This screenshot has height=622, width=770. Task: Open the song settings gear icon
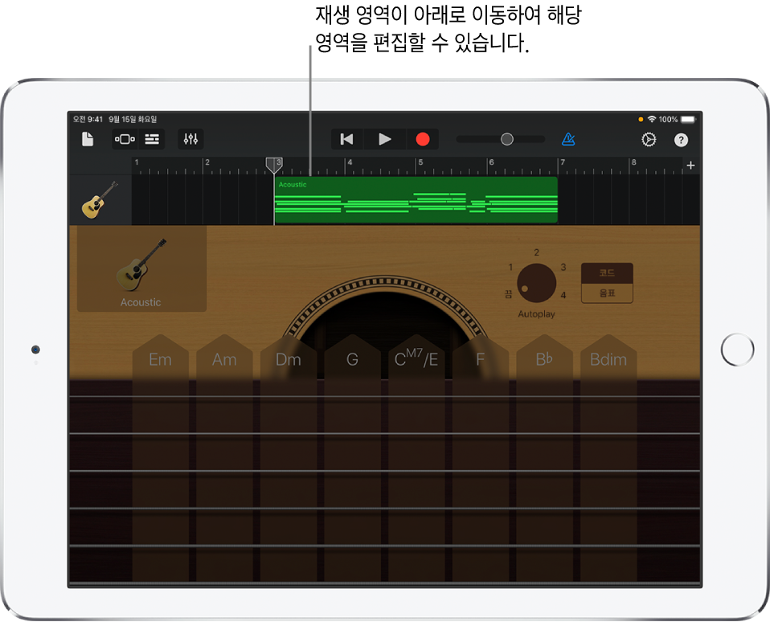(649, 139)
